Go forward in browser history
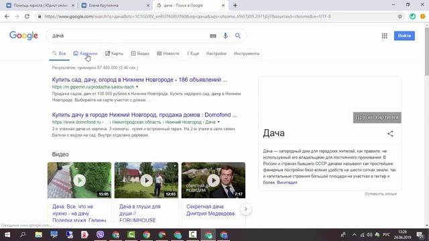The height and width of the screenshot is (241, 429). pyautogui.click(x=17, y=16)
